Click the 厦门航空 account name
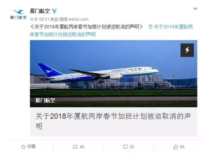Viewport: 203px width, 155px height. (x=40, y=11)
